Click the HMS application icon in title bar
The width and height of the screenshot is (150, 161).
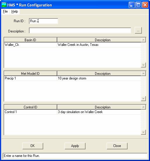coord(4,5)
